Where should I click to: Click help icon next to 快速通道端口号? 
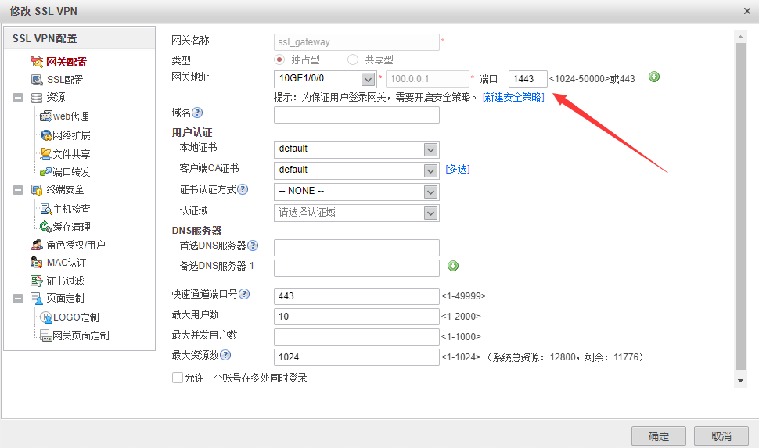pyautogui.click(x=244, y=294)
